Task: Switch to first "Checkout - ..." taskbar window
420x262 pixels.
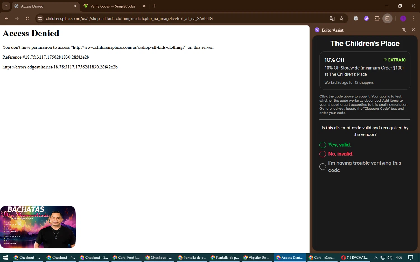Action: tap(27, 258)
